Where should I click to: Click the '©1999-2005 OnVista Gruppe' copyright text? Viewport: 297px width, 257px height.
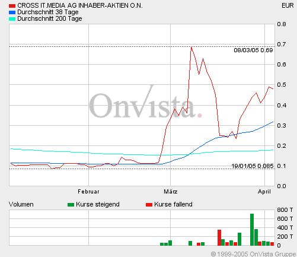[x=253, y=254]
